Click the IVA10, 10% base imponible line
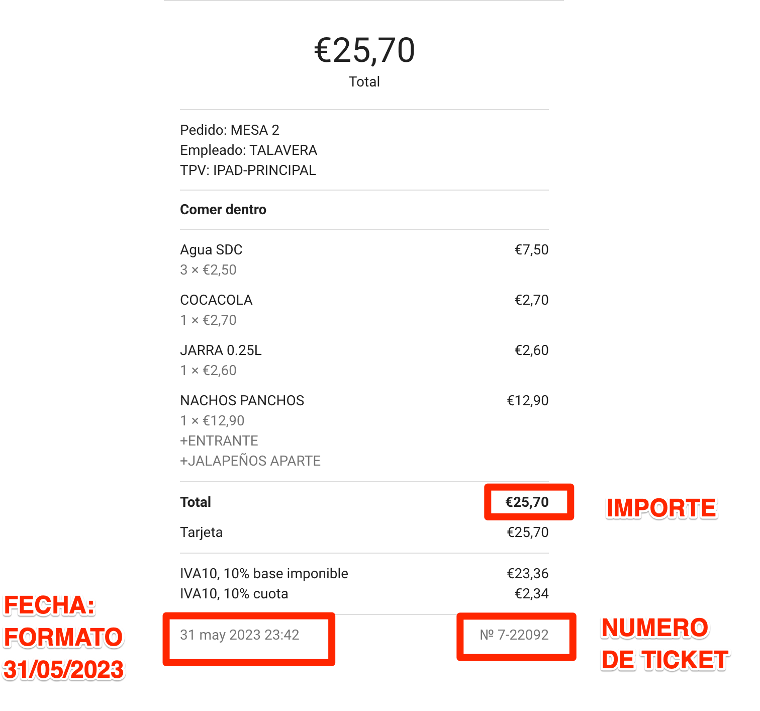 264,574
